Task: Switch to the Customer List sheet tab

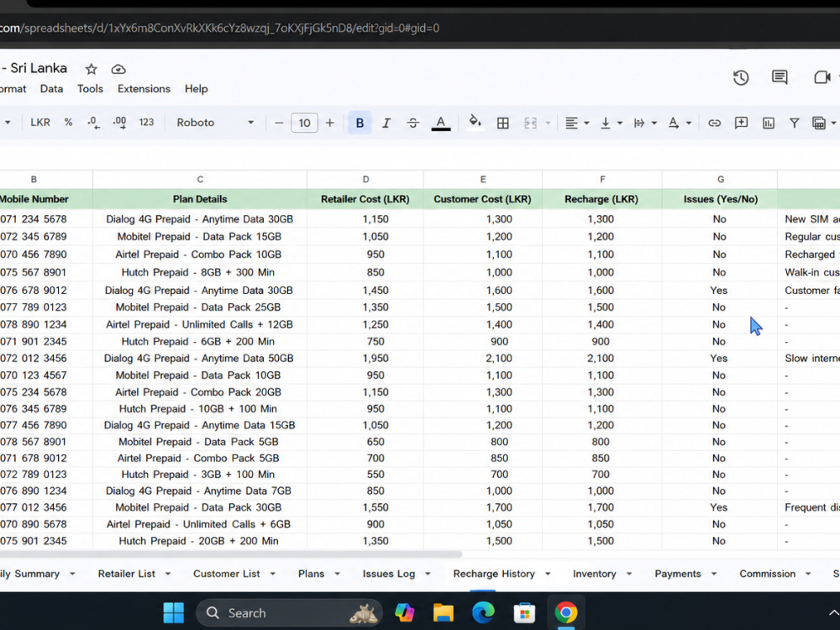Action: [x=227, y=574]
